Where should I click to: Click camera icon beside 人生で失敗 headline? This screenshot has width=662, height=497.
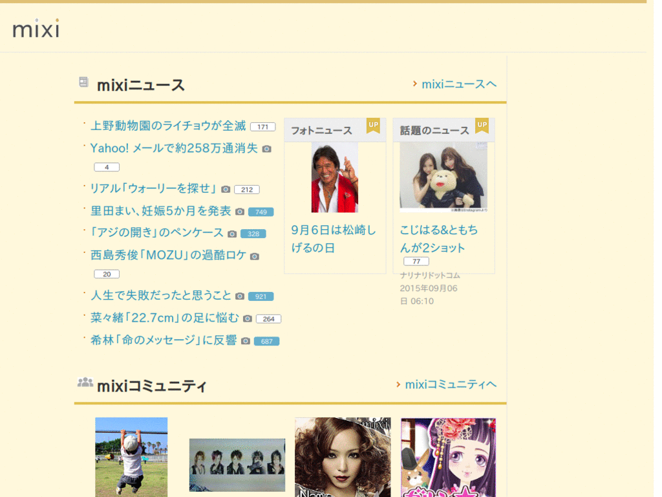point(240,296)
